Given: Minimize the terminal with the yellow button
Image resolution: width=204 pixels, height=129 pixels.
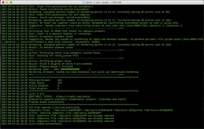Looking at the screenshot, I should 7,2.
